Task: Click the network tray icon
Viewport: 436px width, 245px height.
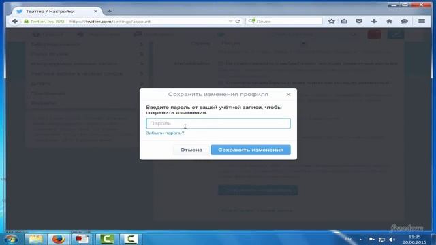Action: pyautogui.click(x=381, y=240)
